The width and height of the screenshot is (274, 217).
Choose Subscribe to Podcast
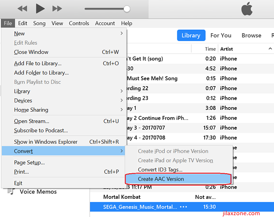pos(64,130)
